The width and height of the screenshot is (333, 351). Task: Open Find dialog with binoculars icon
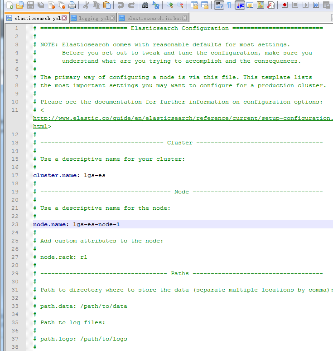tap(145, 5)
